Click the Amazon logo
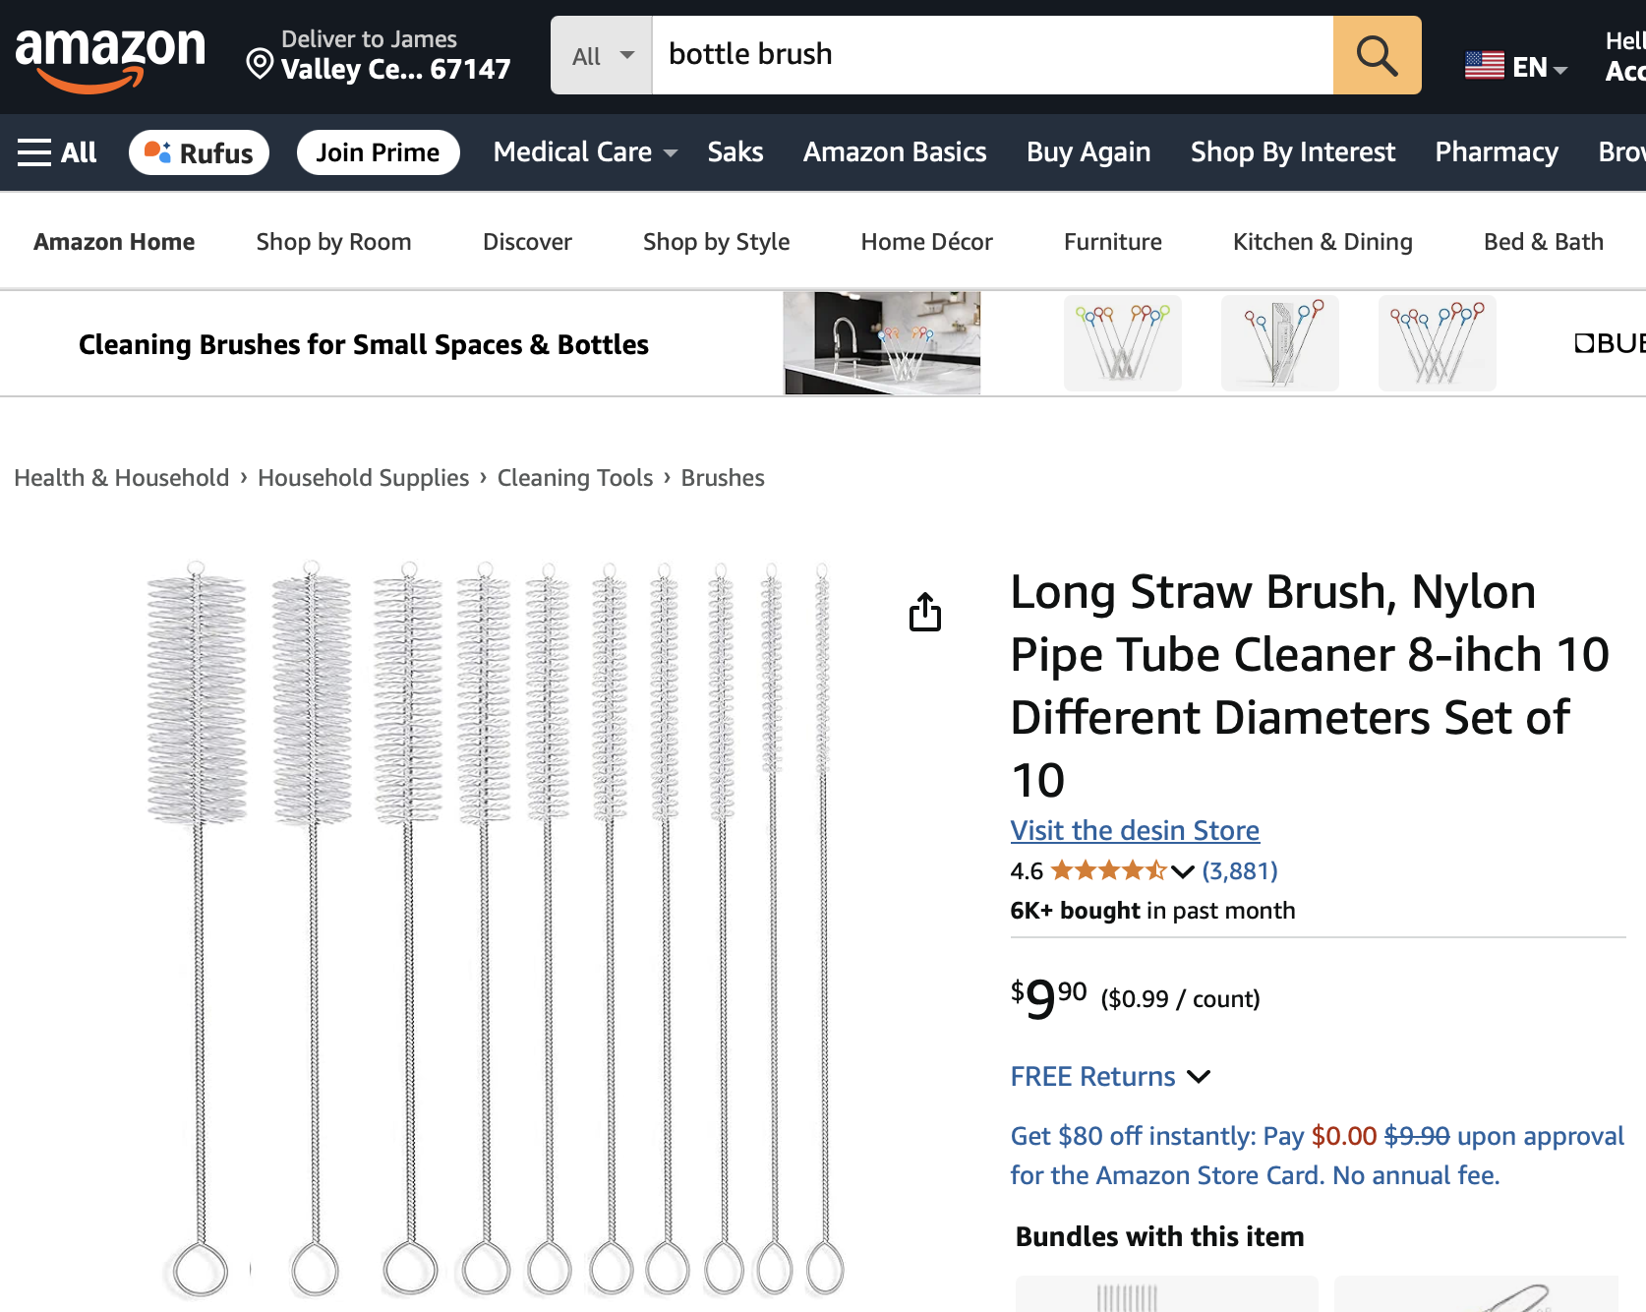1646x1312 pixels. pos(110,59)
